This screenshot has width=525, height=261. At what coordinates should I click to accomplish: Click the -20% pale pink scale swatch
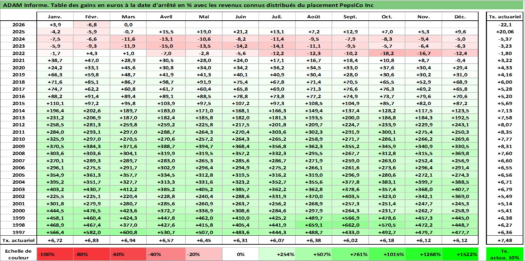point(204,254)
